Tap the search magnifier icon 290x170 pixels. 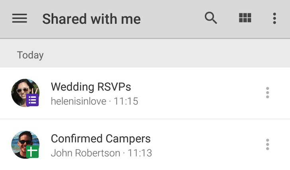[x=211, y=18]
